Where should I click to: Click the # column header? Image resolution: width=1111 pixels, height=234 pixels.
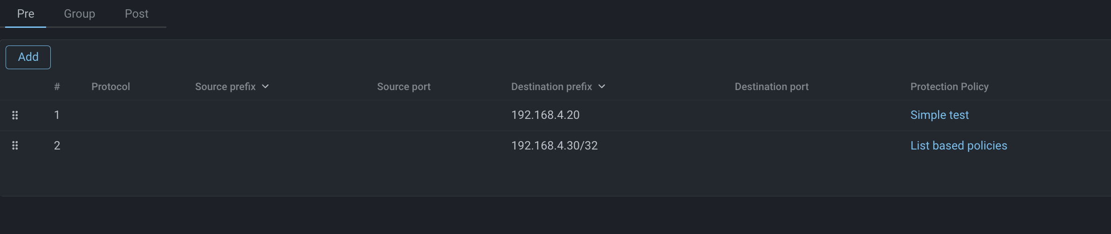coord(57,87)
